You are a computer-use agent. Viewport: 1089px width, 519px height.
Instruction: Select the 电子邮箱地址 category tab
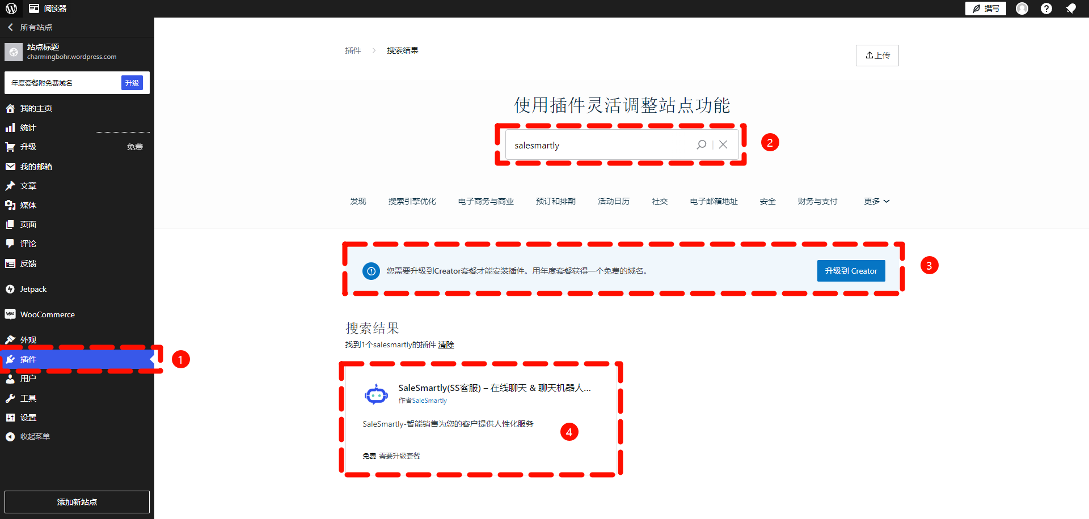click(x=714, y=201)
